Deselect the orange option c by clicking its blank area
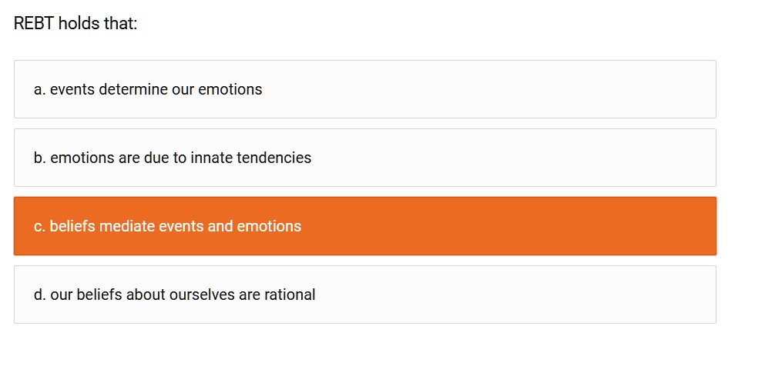The height and width of the screenshot is (366, 765). [x=508, y=226]
